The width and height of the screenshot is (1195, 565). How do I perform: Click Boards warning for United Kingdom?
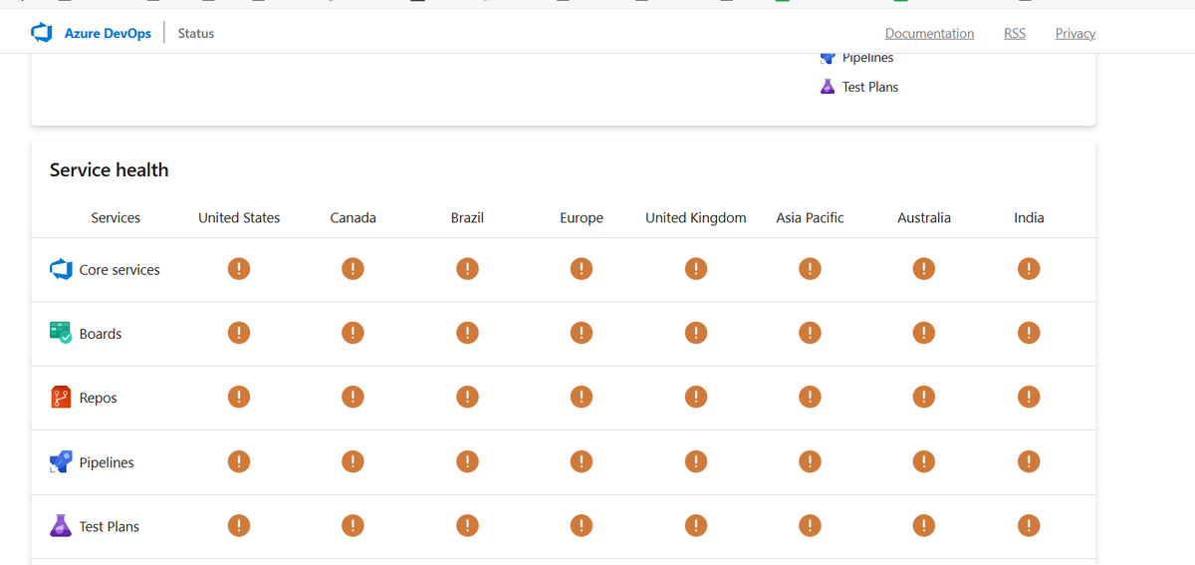(x=696, y=333)
